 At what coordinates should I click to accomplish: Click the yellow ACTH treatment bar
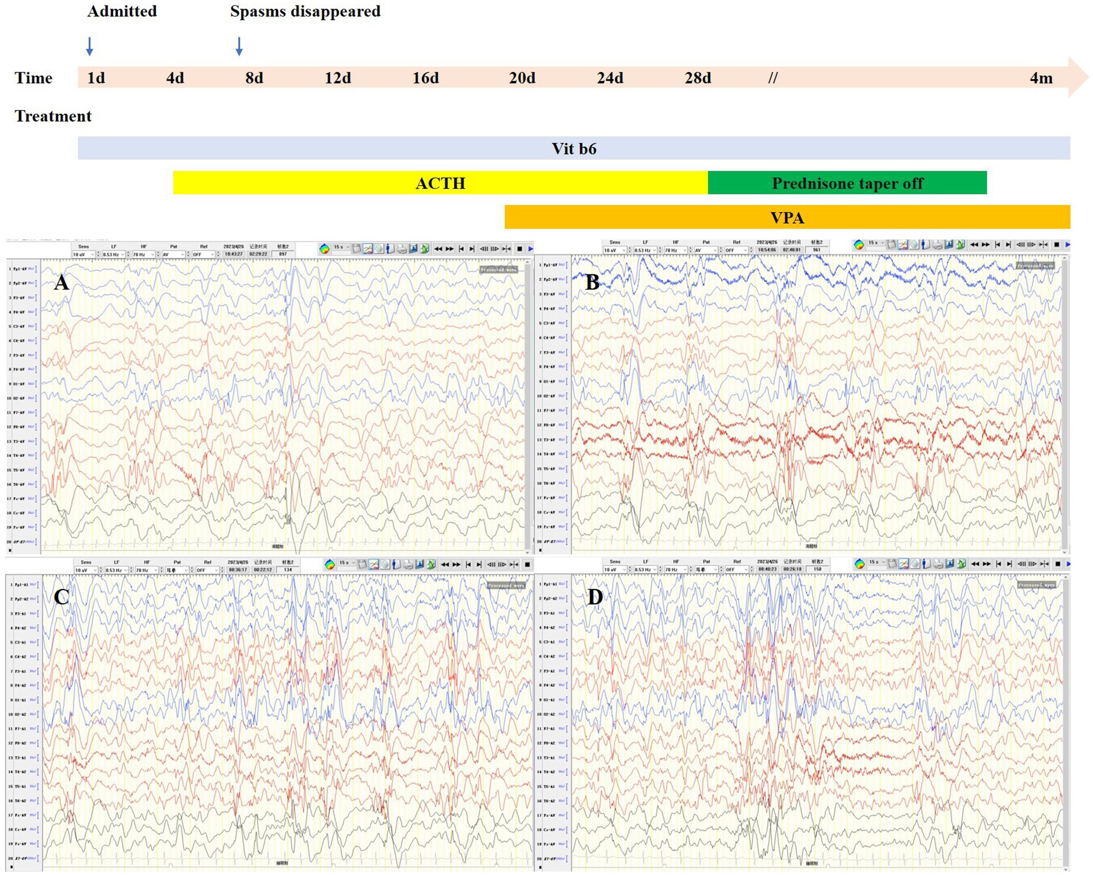[440, 183]
